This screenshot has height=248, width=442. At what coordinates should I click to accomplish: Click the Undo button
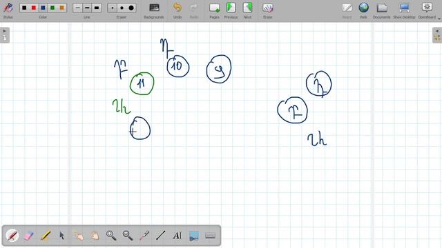(x=177, y=10)
